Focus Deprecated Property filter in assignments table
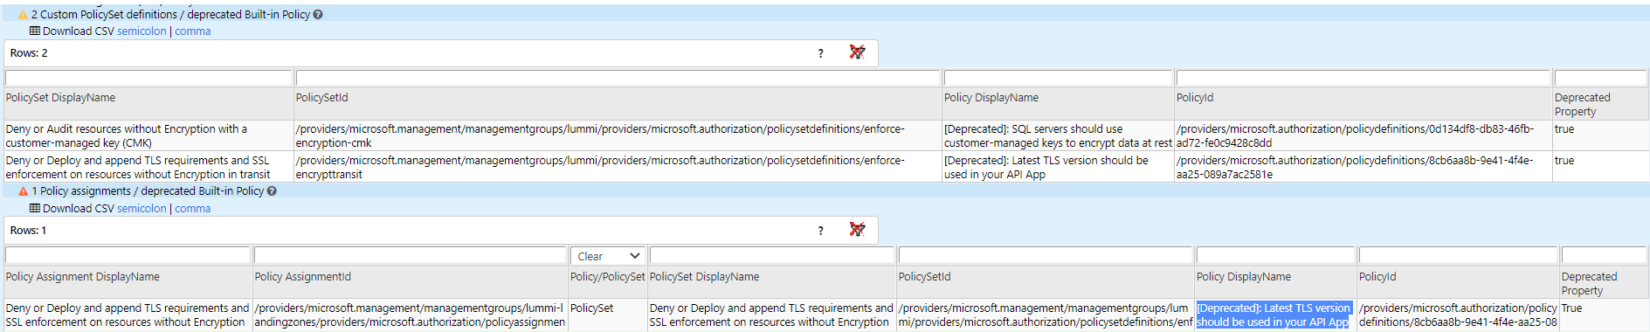The width and height of the screenshot is (1650, 332). 1604,255
